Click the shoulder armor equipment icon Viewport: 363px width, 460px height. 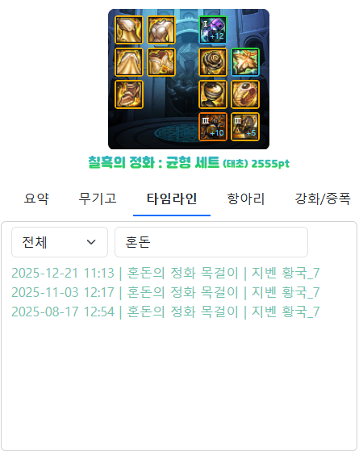129,30
